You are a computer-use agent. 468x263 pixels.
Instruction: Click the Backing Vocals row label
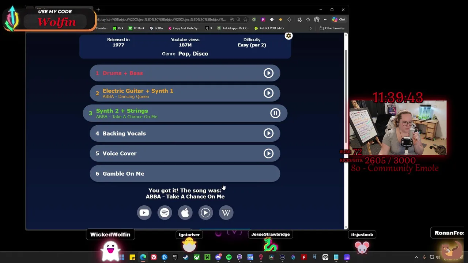click(124, 133)
